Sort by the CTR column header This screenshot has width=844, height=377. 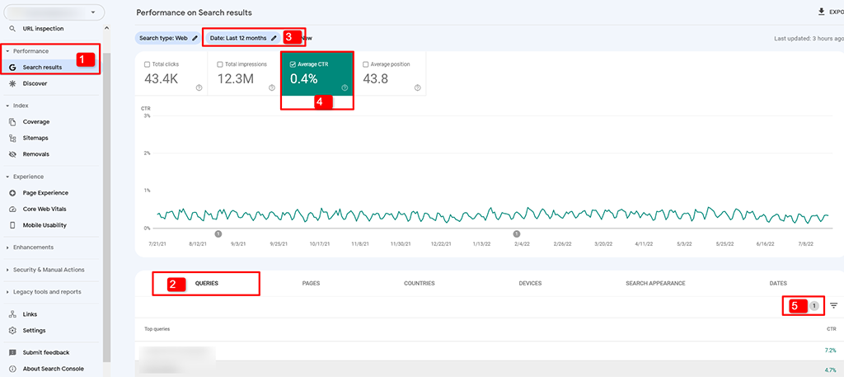pyautogui.click(x=832, y=328)
